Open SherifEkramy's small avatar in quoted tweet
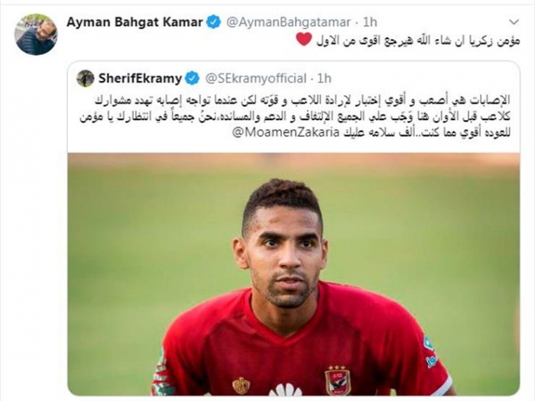 (x=86, y=79)
